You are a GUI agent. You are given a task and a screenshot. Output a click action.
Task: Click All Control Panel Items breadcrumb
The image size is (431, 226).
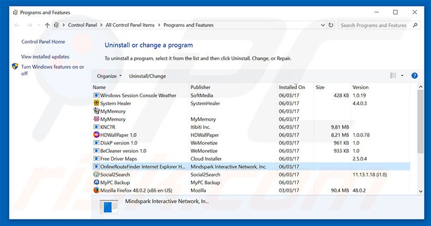130,25
